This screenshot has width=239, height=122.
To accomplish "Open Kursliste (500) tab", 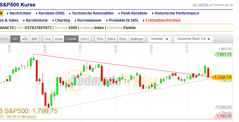I will coord(52,13).
